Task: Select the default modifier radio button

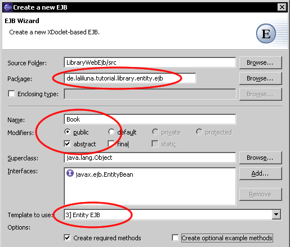Action: [x=111, y=132]
